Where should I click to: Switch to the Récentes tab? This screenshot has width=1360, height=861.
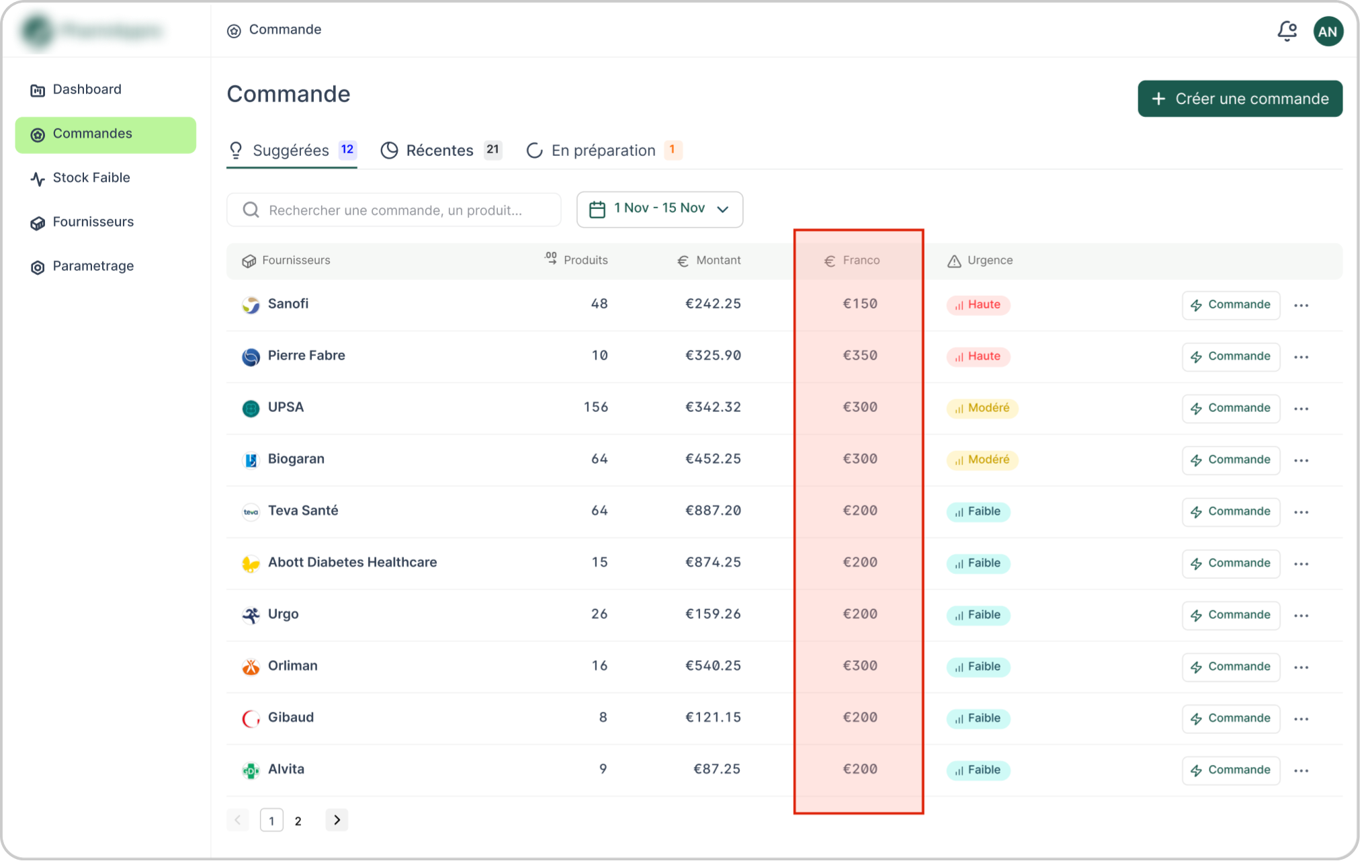coord(439,151)
